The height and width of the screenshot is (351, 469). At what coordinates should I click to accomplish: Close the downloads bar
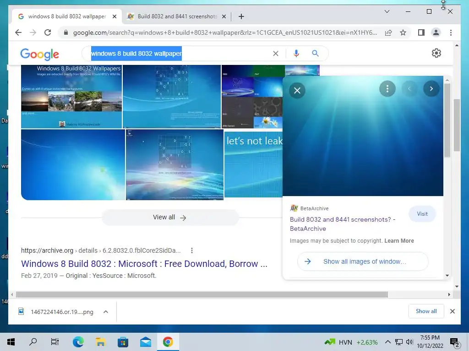point(452,311)
